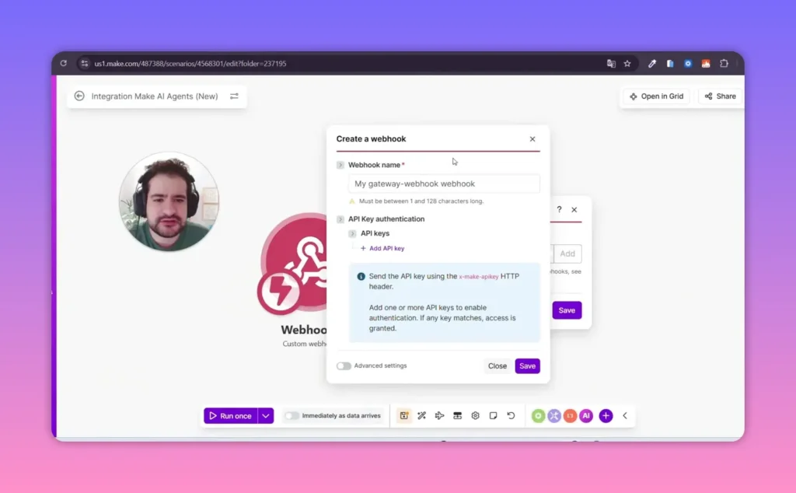Enable Immediately as data arrives
The height and width of the screenshot is (493, 796).
click(291, 416)
